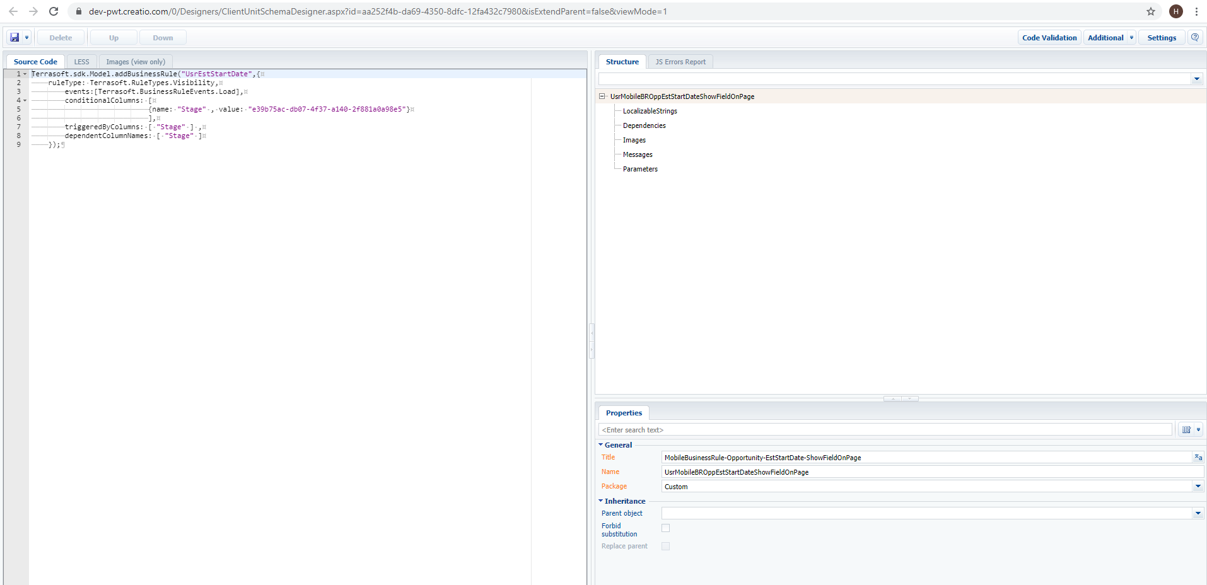Select LocalizableStrings in the structure tree

pos(650,111)
